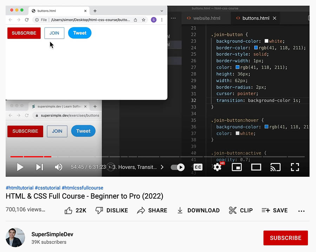Viewport: 316px width, 252px height.
Task: Mute the video volume
Action: [58, 167]
